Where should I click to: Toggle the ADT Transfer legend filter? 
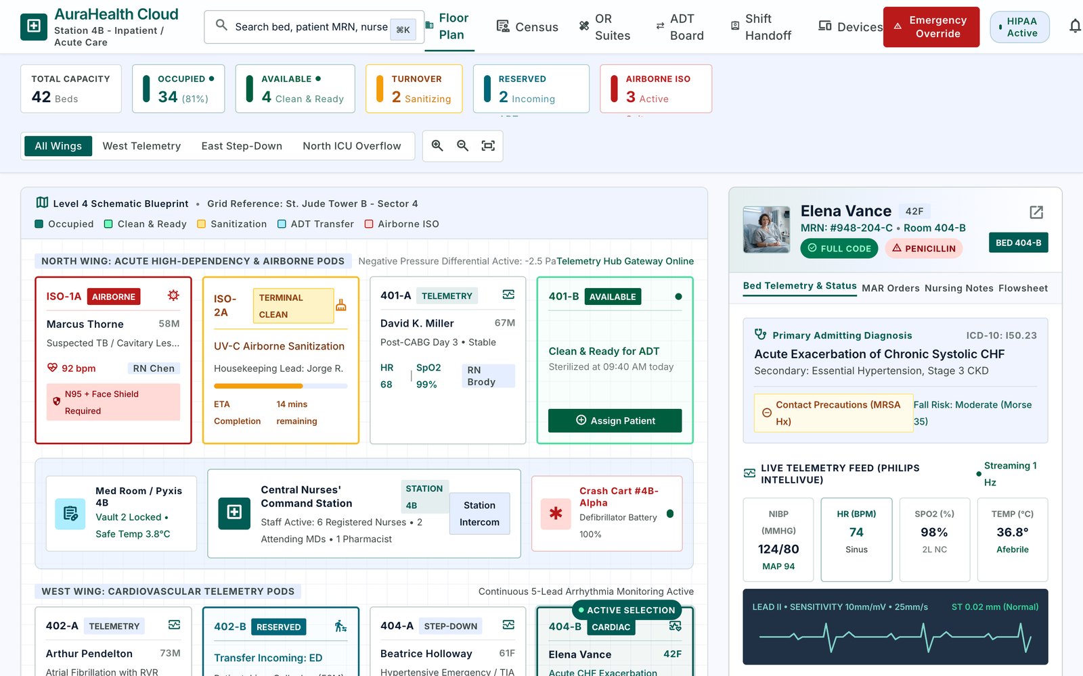click(x=315, y=224)
